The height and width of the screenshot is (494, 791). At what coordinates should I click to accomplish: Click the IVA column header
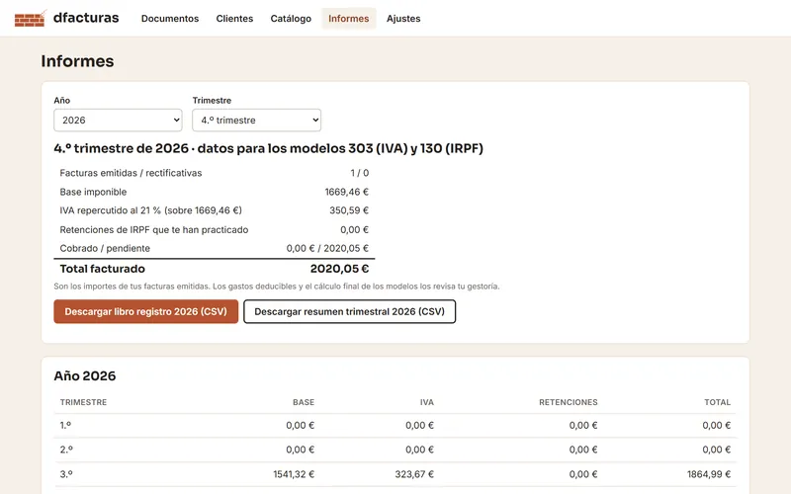[427, 402]
